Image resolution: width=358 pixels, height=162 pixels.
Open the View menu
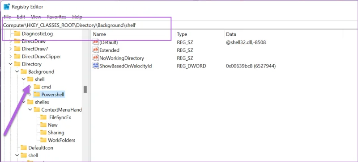pyautogui.click(x=36, y=17)
